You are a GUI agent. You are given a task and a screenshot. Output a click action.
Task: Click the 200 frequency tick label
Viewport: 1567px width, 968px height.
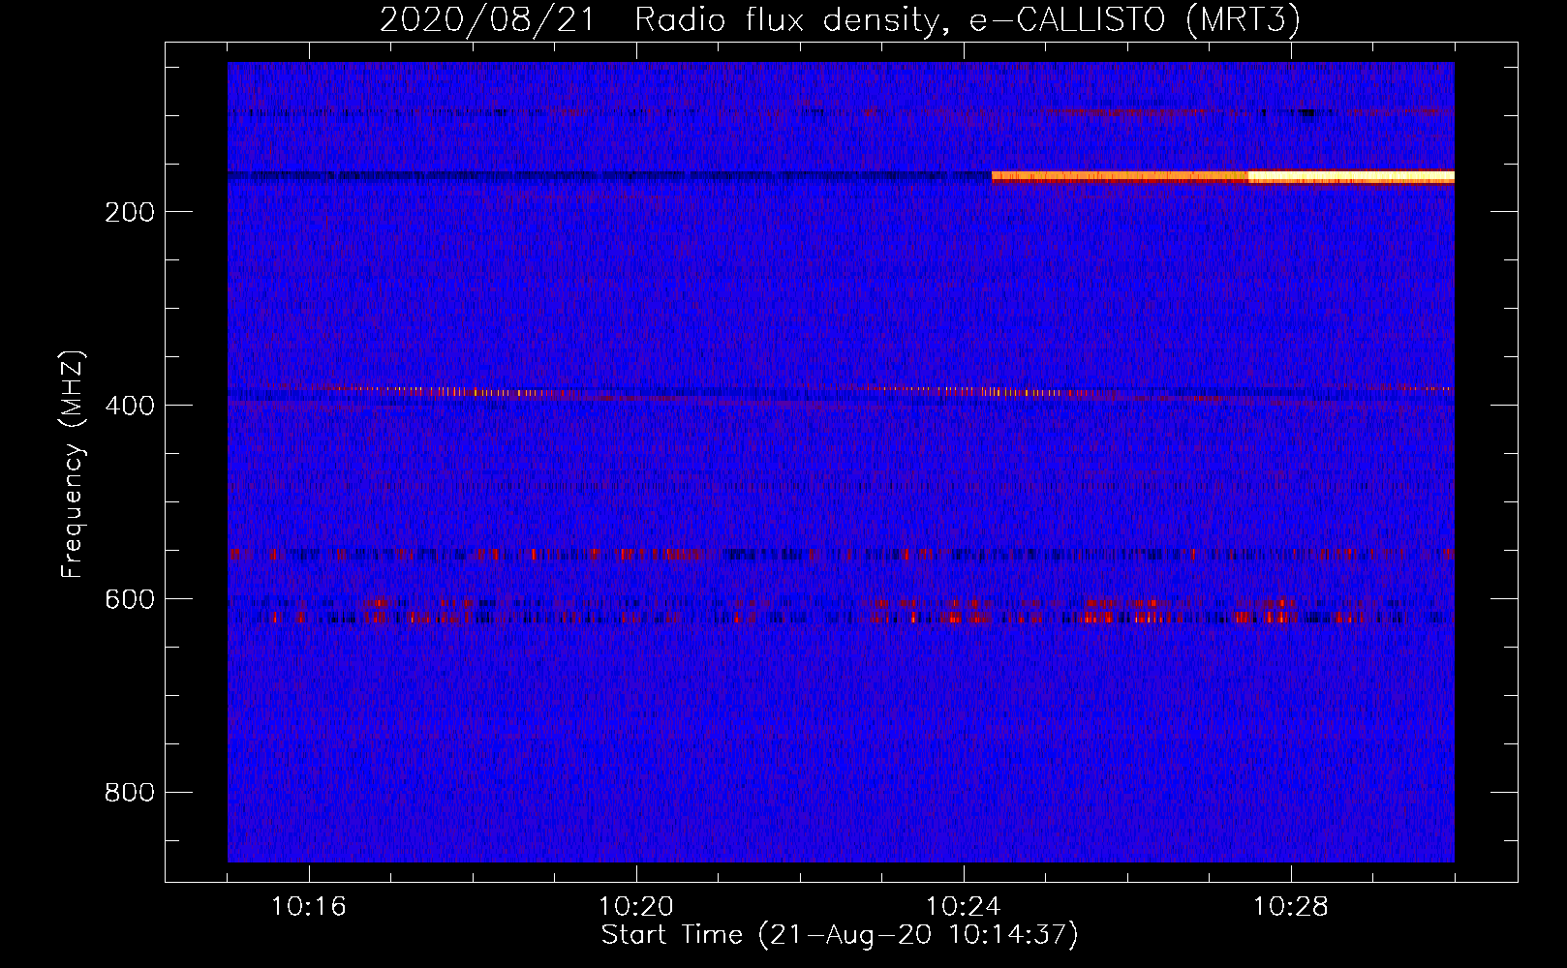(x=130, y=212)
